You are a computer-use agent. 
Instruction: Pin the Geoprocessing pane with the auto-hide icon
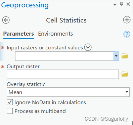(x=121, y=4)
